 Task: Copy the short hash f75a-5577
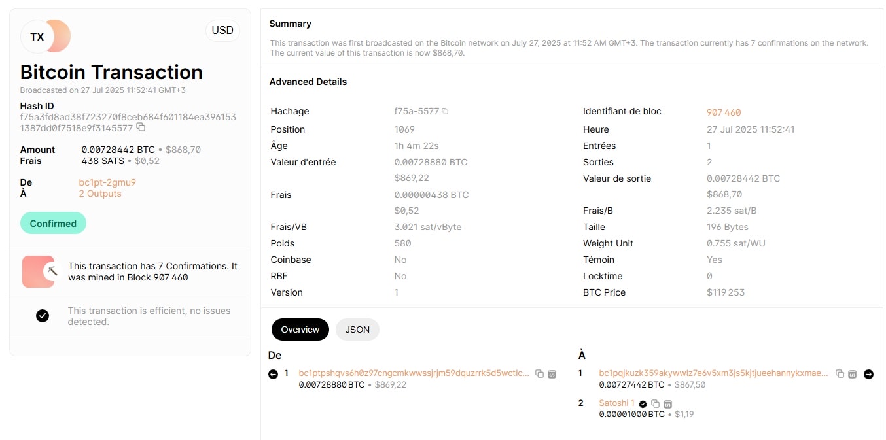pyautogui.click(x=445, y=111)
